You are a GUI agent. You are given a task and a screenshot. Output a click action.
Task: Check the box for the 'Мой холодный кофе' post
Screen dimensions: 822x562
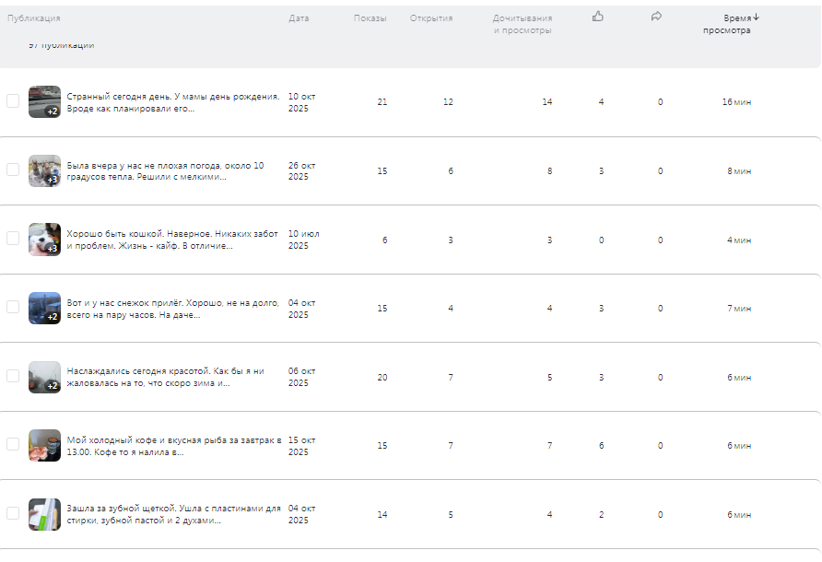13,444
